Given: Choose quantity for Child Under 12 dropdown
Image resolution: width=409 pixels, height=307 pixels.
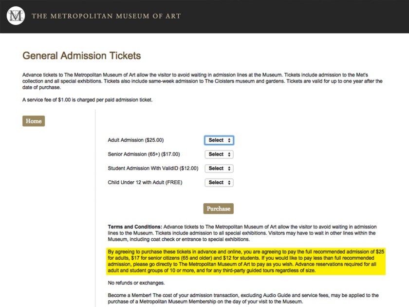Looking at the screenshot, I should point(219,183).
